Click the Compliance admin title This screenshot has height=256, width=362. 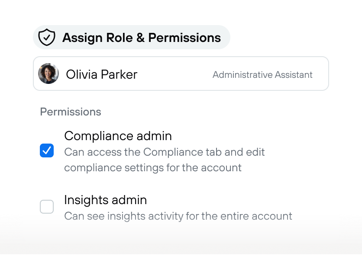(x=118, y=136)
